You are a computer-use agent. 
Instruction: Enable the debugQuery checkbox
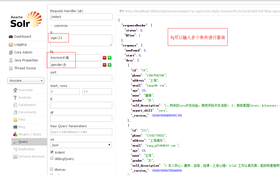point(52,158)
